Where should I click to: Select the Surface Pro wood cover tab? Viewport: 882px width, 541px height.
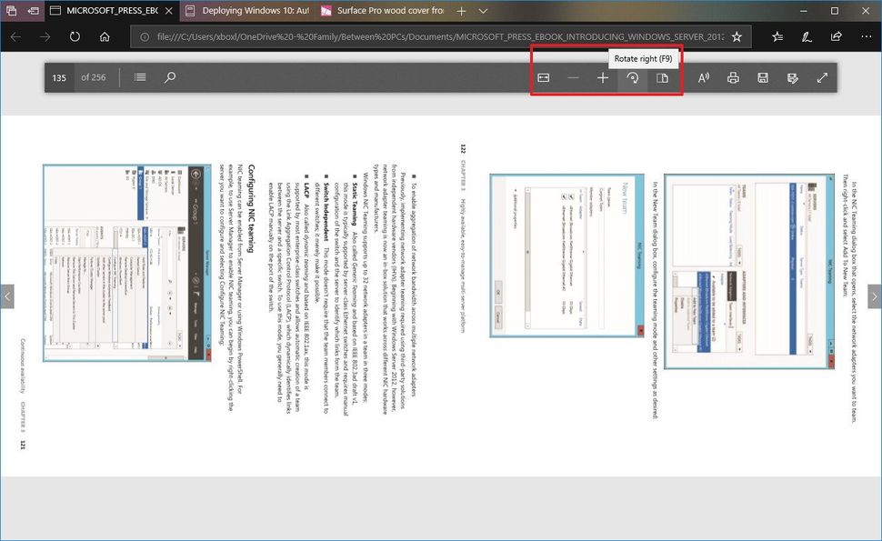point(391,13)
